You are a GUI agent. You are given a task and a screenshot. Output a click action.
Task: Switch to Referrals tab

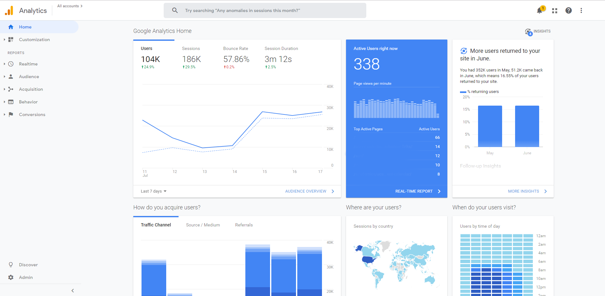point(244,225)
